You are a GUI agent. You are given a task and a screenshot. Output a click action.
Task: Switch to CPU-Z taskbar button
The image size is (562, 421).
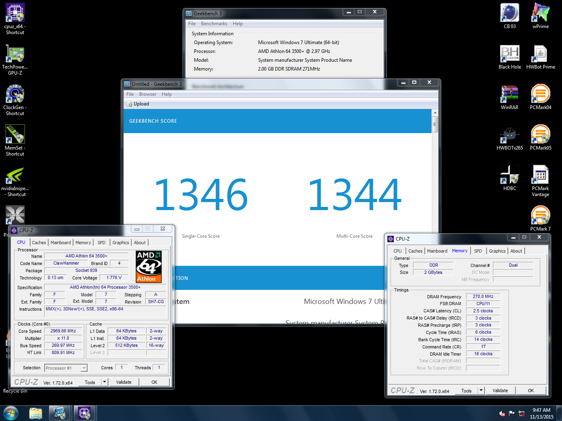click(x=84, y=413)
